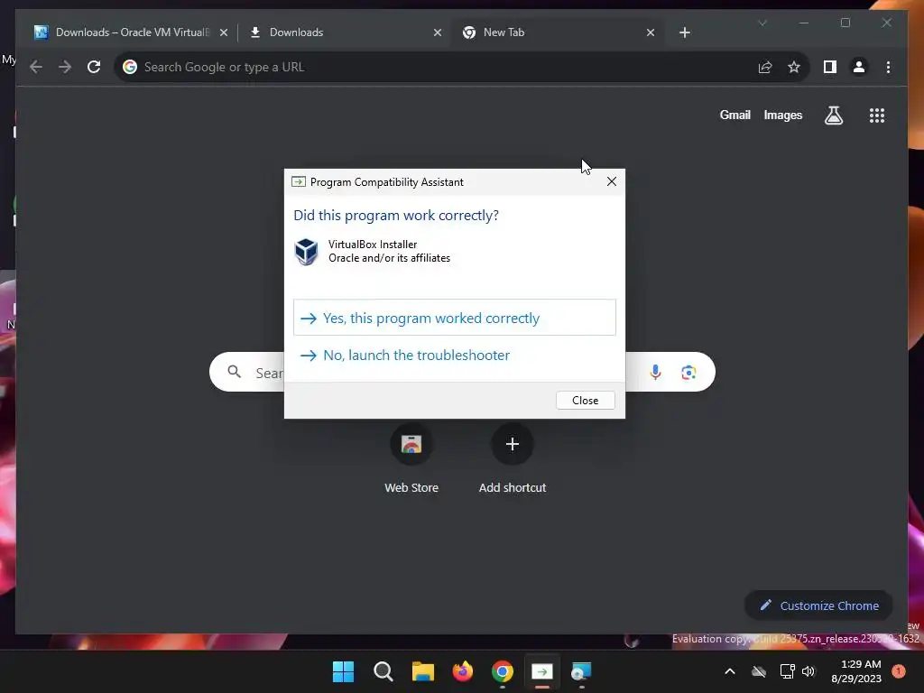Close the New Tab tab
This screenshot has width=924, height=693.
[651, 32]
